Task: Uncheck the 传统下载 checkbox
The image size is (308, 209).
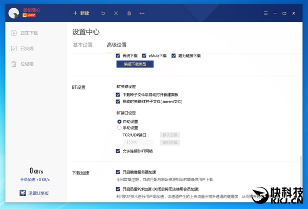Action: click(x=118, y=56)
